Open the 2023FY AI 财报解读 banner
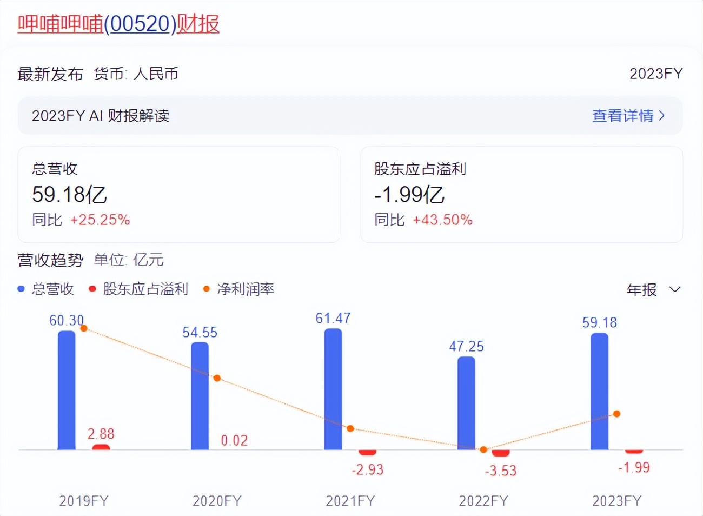703x516 pixels. [350, 116]
